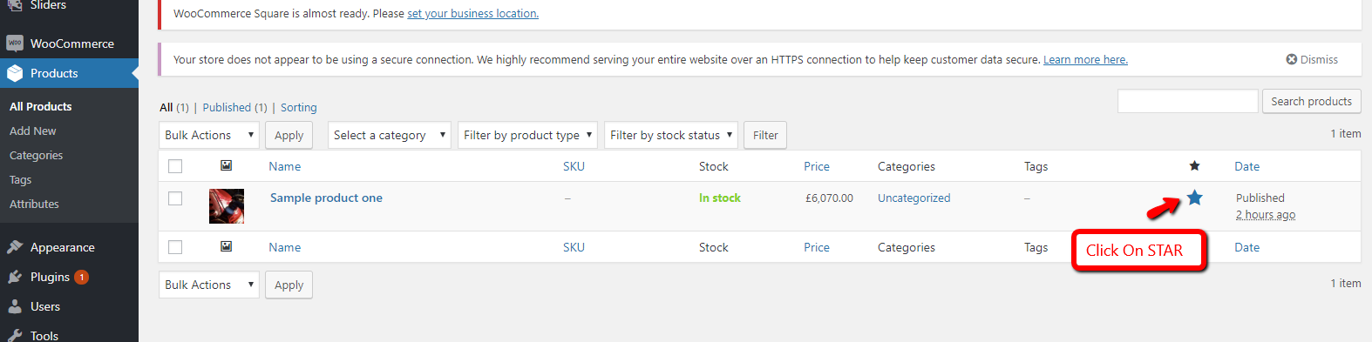The height and width of the screenshot is (342, 1372).
Task: Check the select-all checkbox in table footer
Action: (x=175, y=247)
